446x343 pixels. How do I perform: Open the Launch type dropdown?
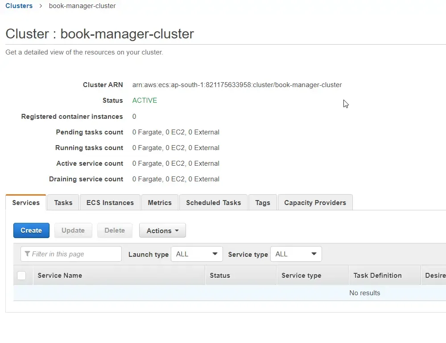197,254
